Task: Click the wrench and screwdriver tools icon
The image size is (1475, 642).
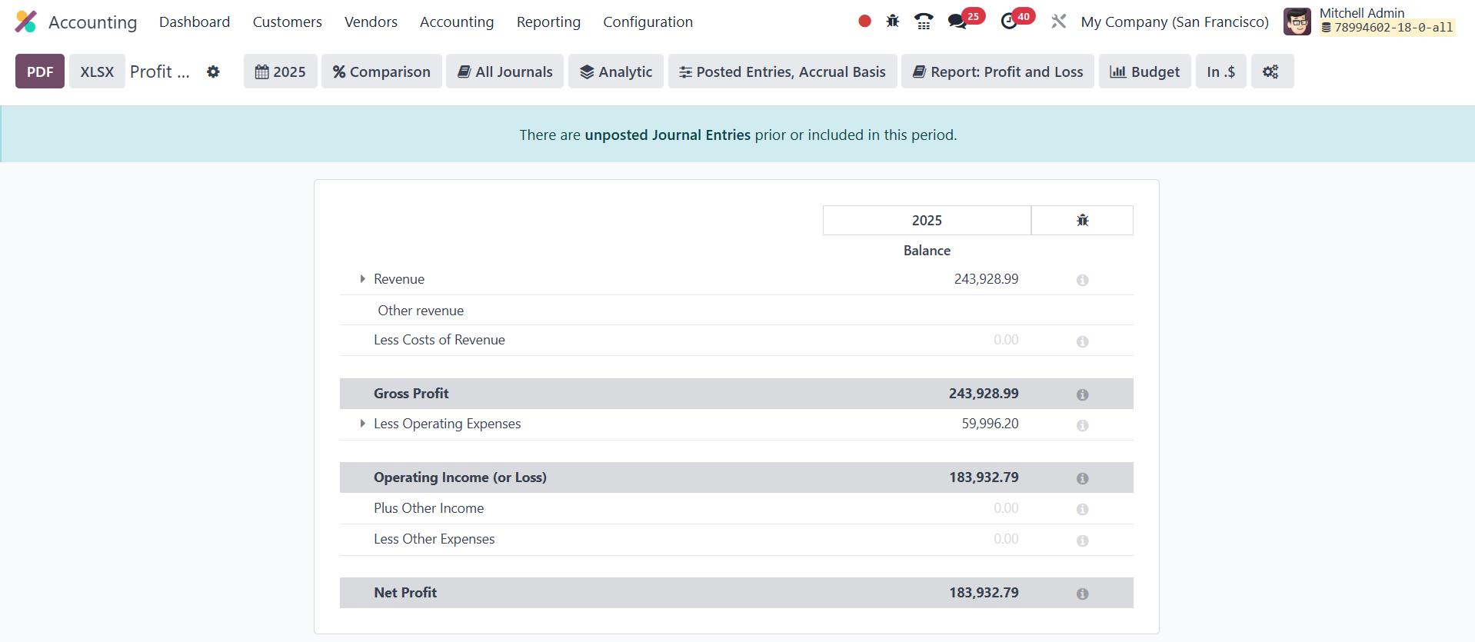Action: click(1059, 22)
